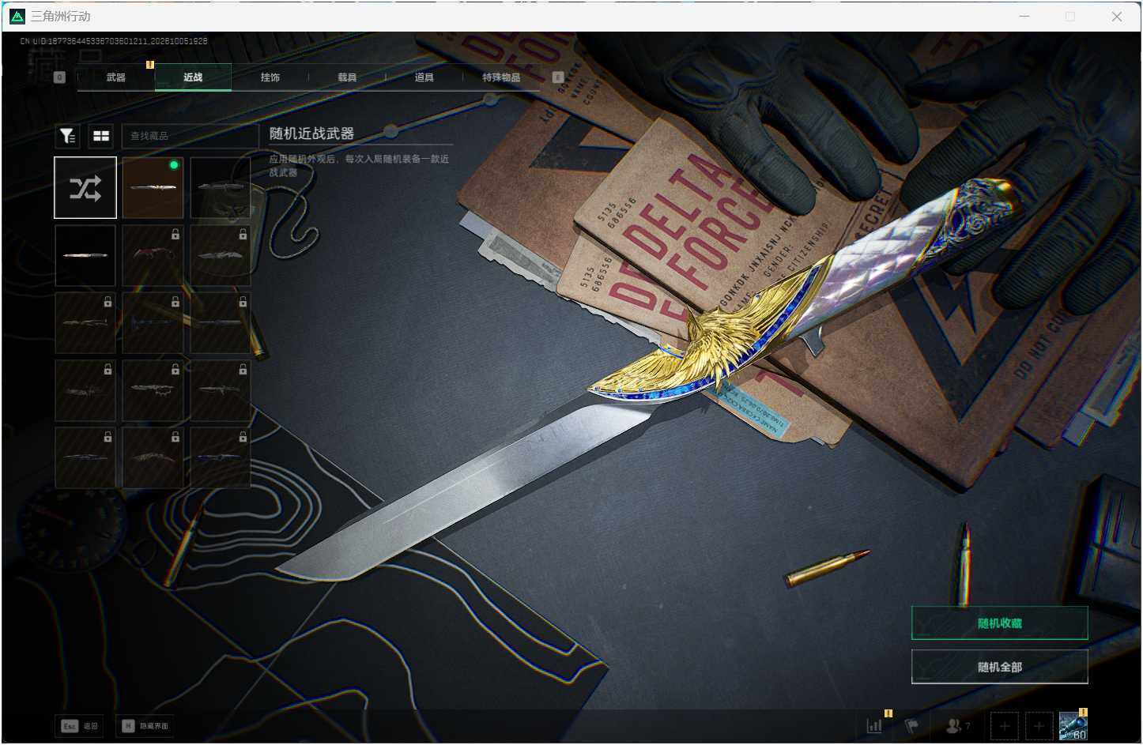Click the Esc 返回 back button
1143x745 pixels.
pos(81,725)
